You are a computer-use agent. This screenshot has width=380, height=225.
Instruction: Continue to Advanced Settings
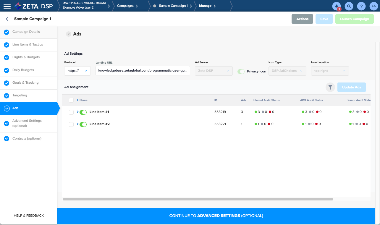coord(216,216)
